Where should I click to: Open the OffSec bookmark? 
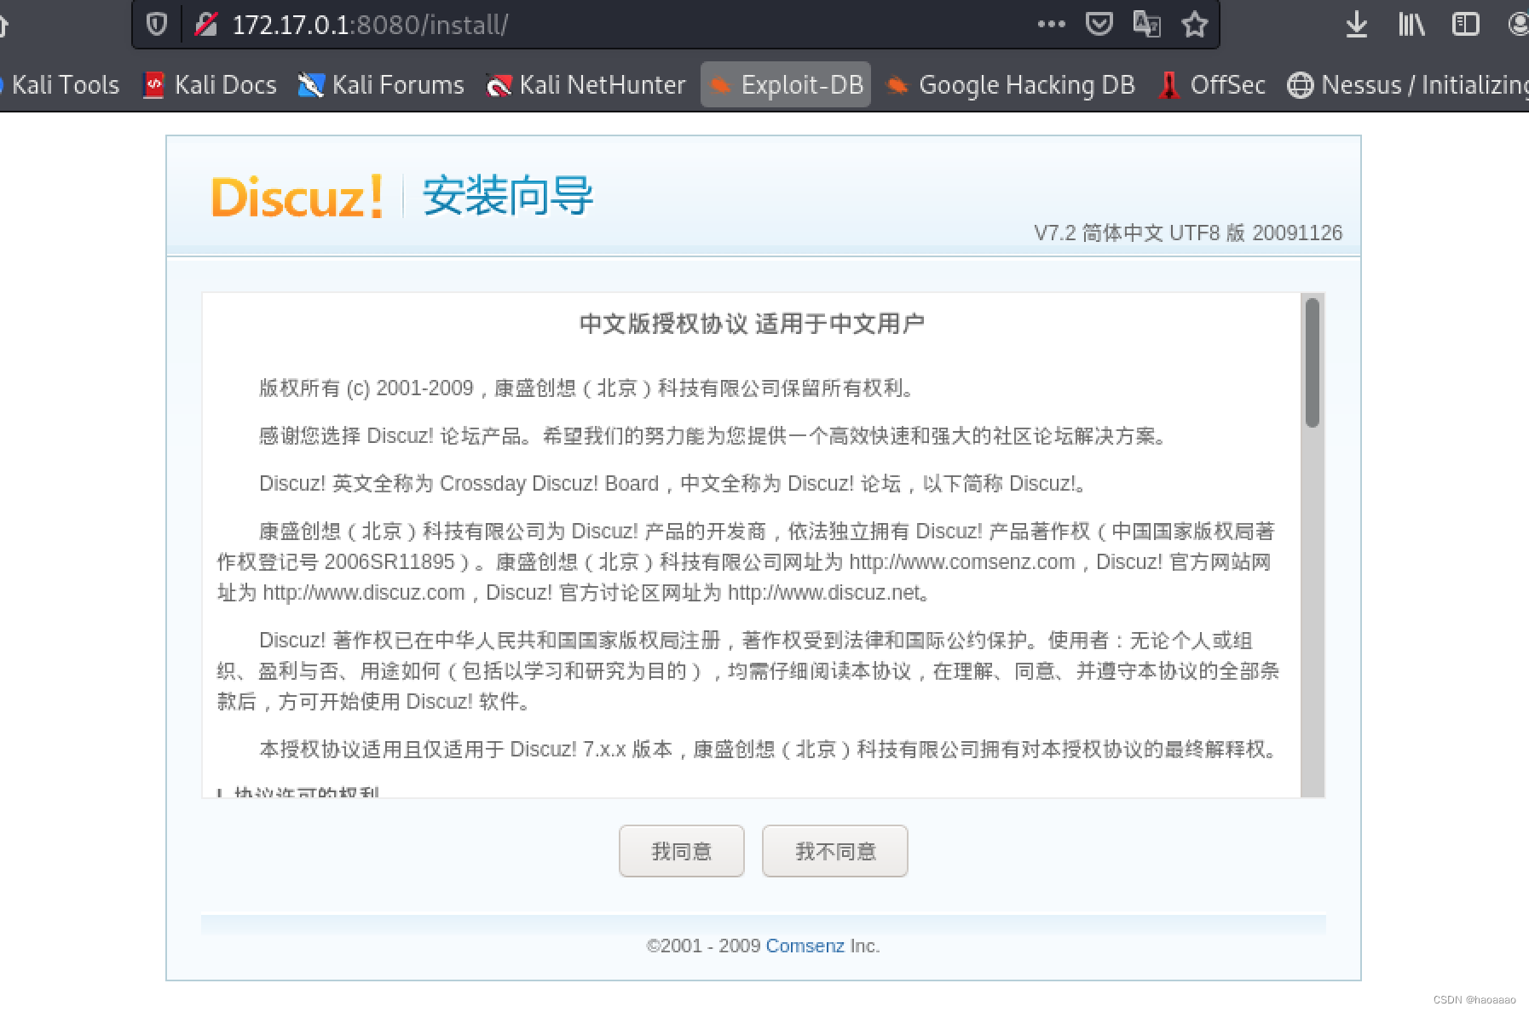[x=1212, y=84]
